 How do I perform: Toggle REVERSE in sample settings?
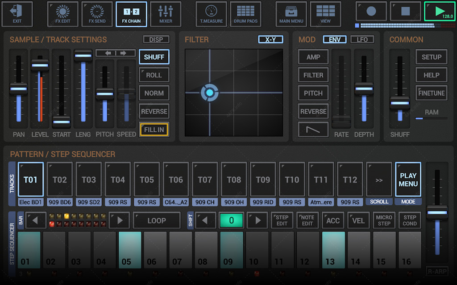tap(154, 111)
